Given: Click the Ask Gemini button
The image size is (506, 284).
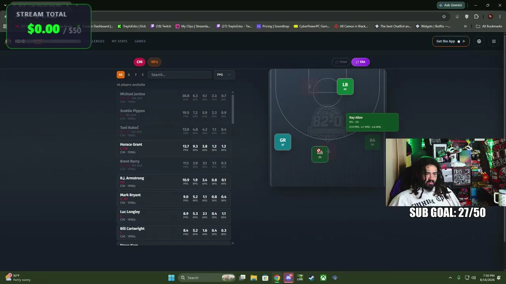Looking at the screenshot, I should click(x=450, y=5).
